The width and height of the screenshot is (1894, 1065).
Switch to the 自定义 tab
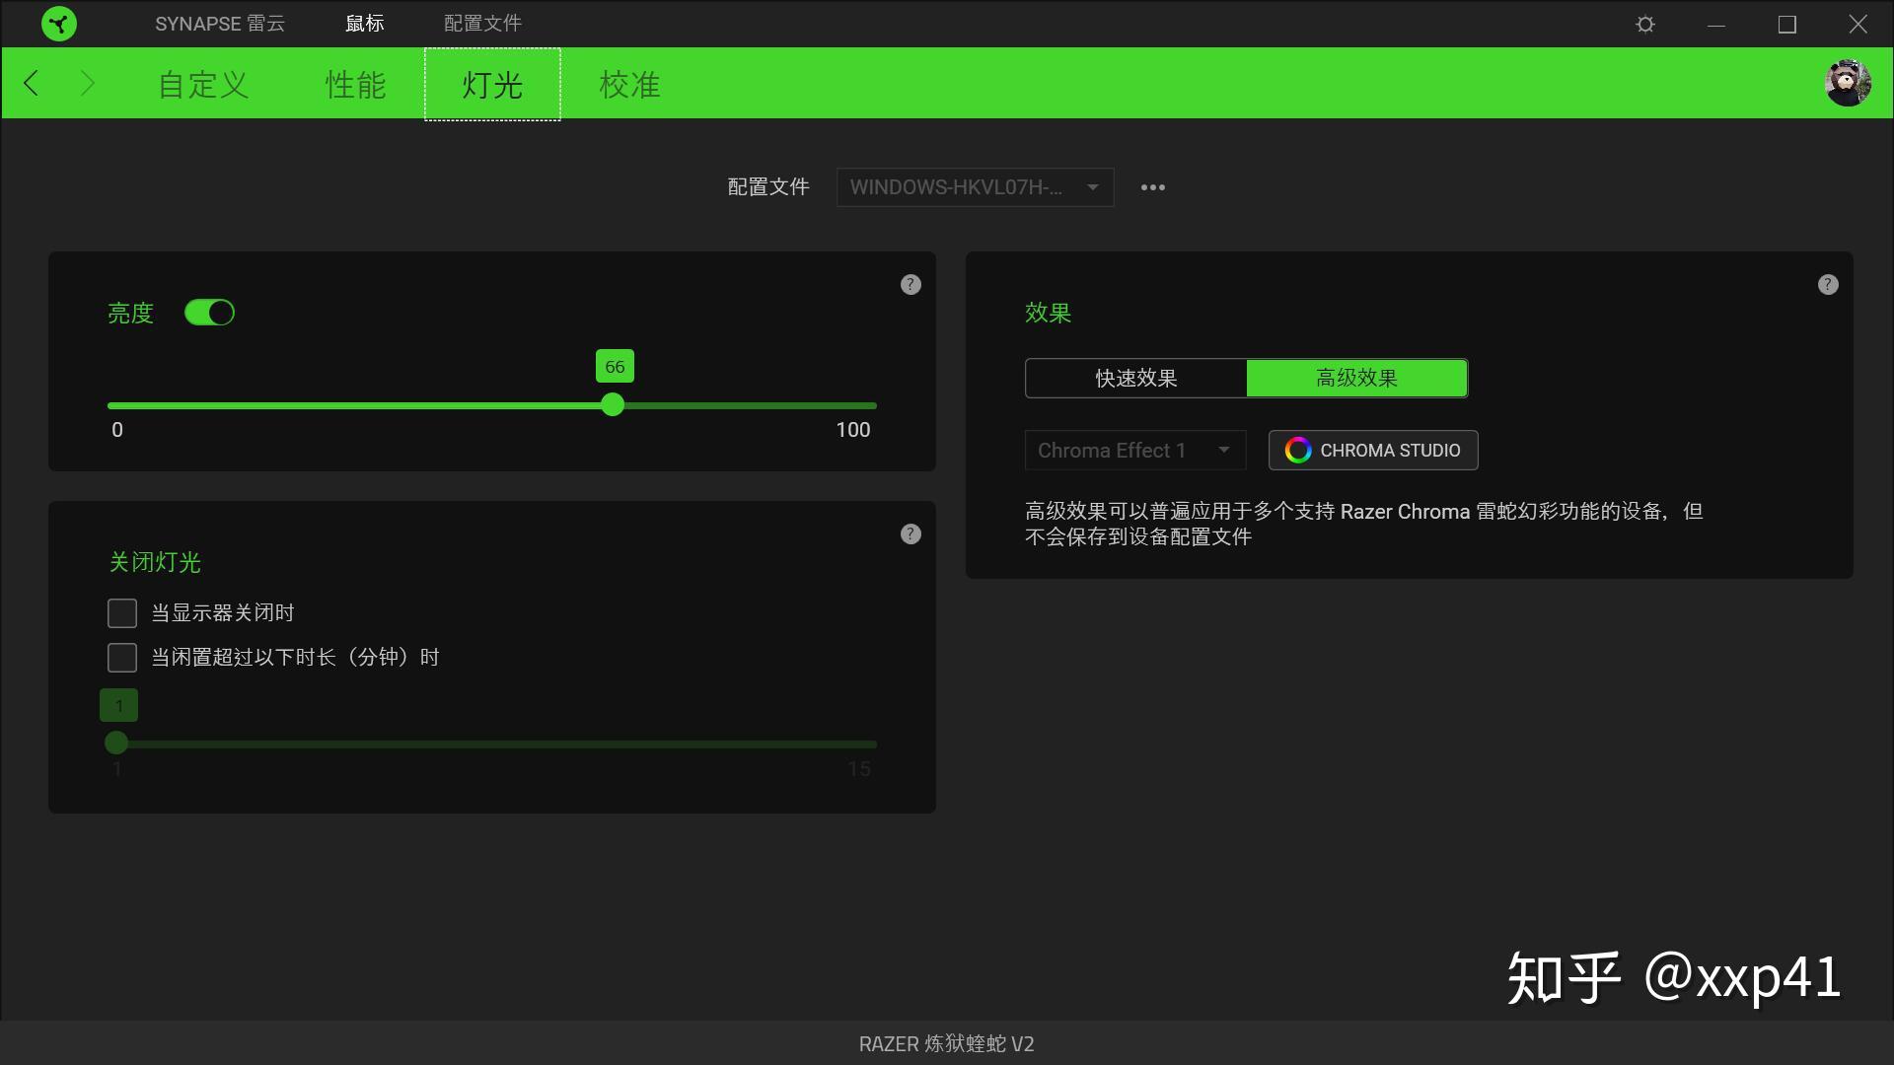pyautogui.click(x=203, y=84)
